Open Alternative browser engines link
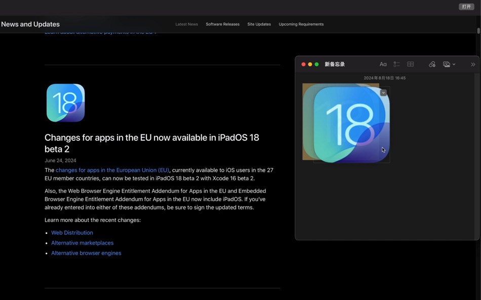 point(86,253)
